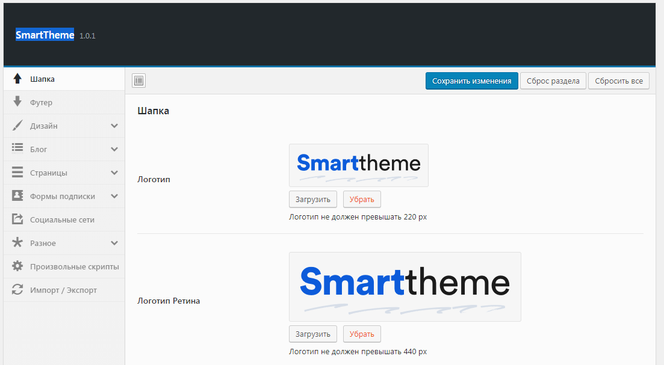Click Загрузить under the Логотип image

[x=312, y=200]
